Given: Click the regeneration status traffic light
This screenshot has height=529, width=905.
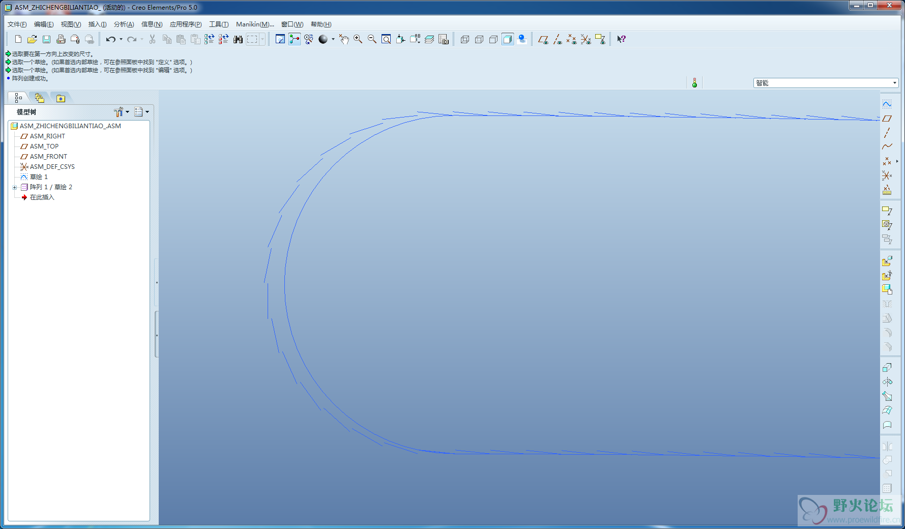Looking at the screenshot, I should pos(694,83).
